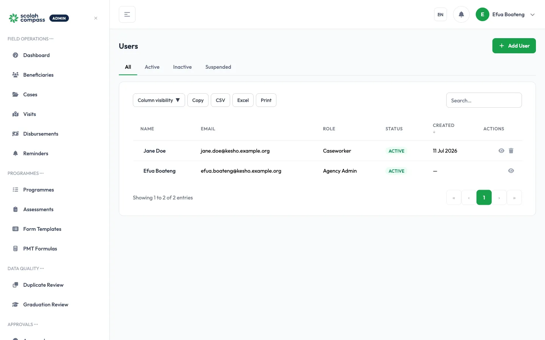This screenshot has height=340, width=545.
Task: View Jane Doe via eye icon
Action: [501, 151]
